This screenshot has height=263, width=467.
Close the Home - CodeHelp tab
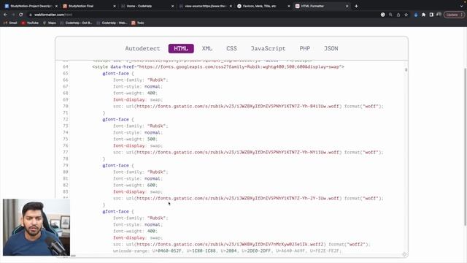(172, 6)
